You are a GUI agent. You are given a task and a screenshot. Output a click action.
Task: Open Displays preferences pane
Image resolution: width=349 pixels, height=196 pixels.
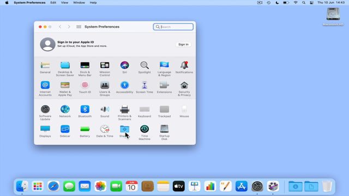[x=45, y=131]
